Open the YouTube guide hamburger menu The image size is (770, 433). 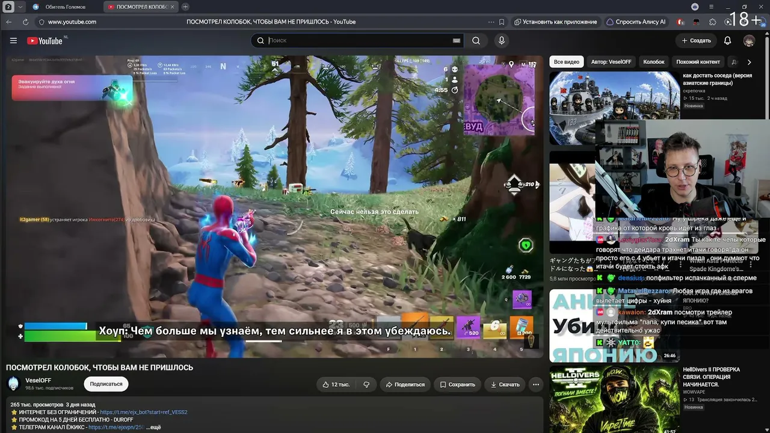click(13, 40)
